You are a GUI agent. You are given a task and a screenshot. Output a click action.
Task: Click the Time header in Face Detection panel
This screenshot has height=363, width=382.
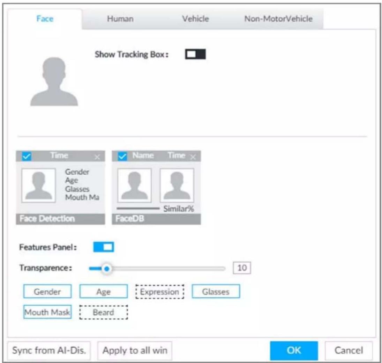pyautogui.click(x=59, y=155)
